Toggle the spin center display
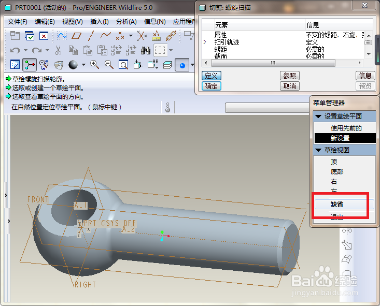380x306 pixels. coord(30,65)
